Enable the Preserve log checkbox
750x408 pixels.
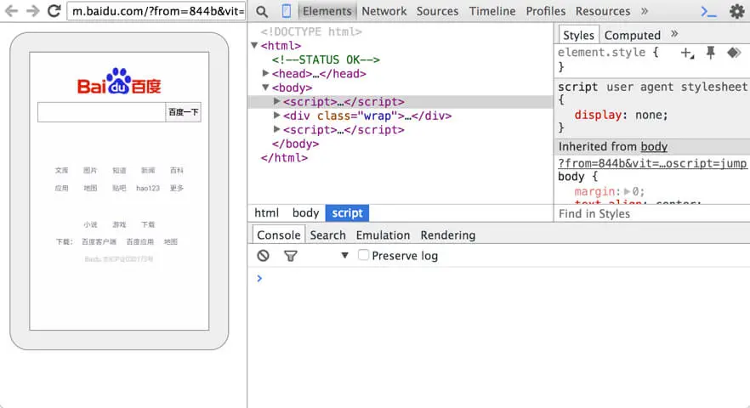coord(364,255)
